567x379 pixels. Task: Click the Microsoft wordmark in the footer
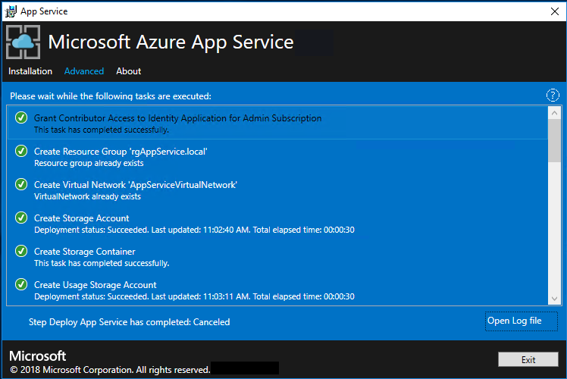click(38, 356)
